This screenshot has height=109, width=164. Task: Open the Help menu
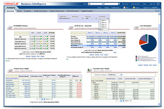tap(145, 4)
